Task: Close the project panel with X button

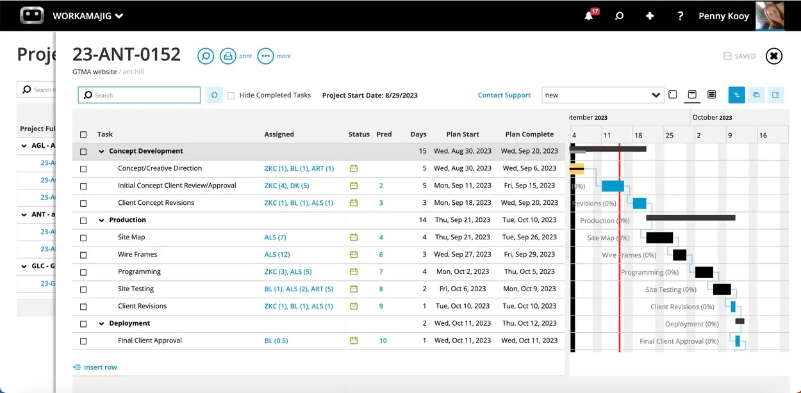Action: [774, 56]
